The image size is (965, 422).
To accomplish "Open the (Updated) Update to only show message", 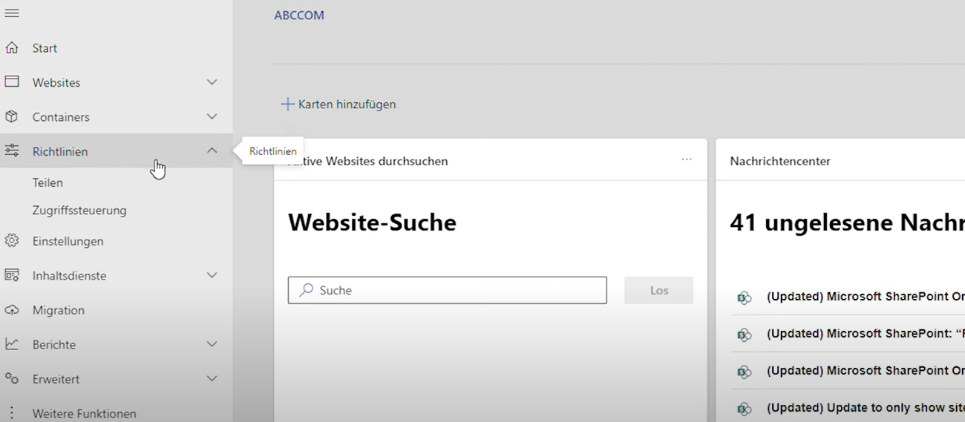I will 866,408.
